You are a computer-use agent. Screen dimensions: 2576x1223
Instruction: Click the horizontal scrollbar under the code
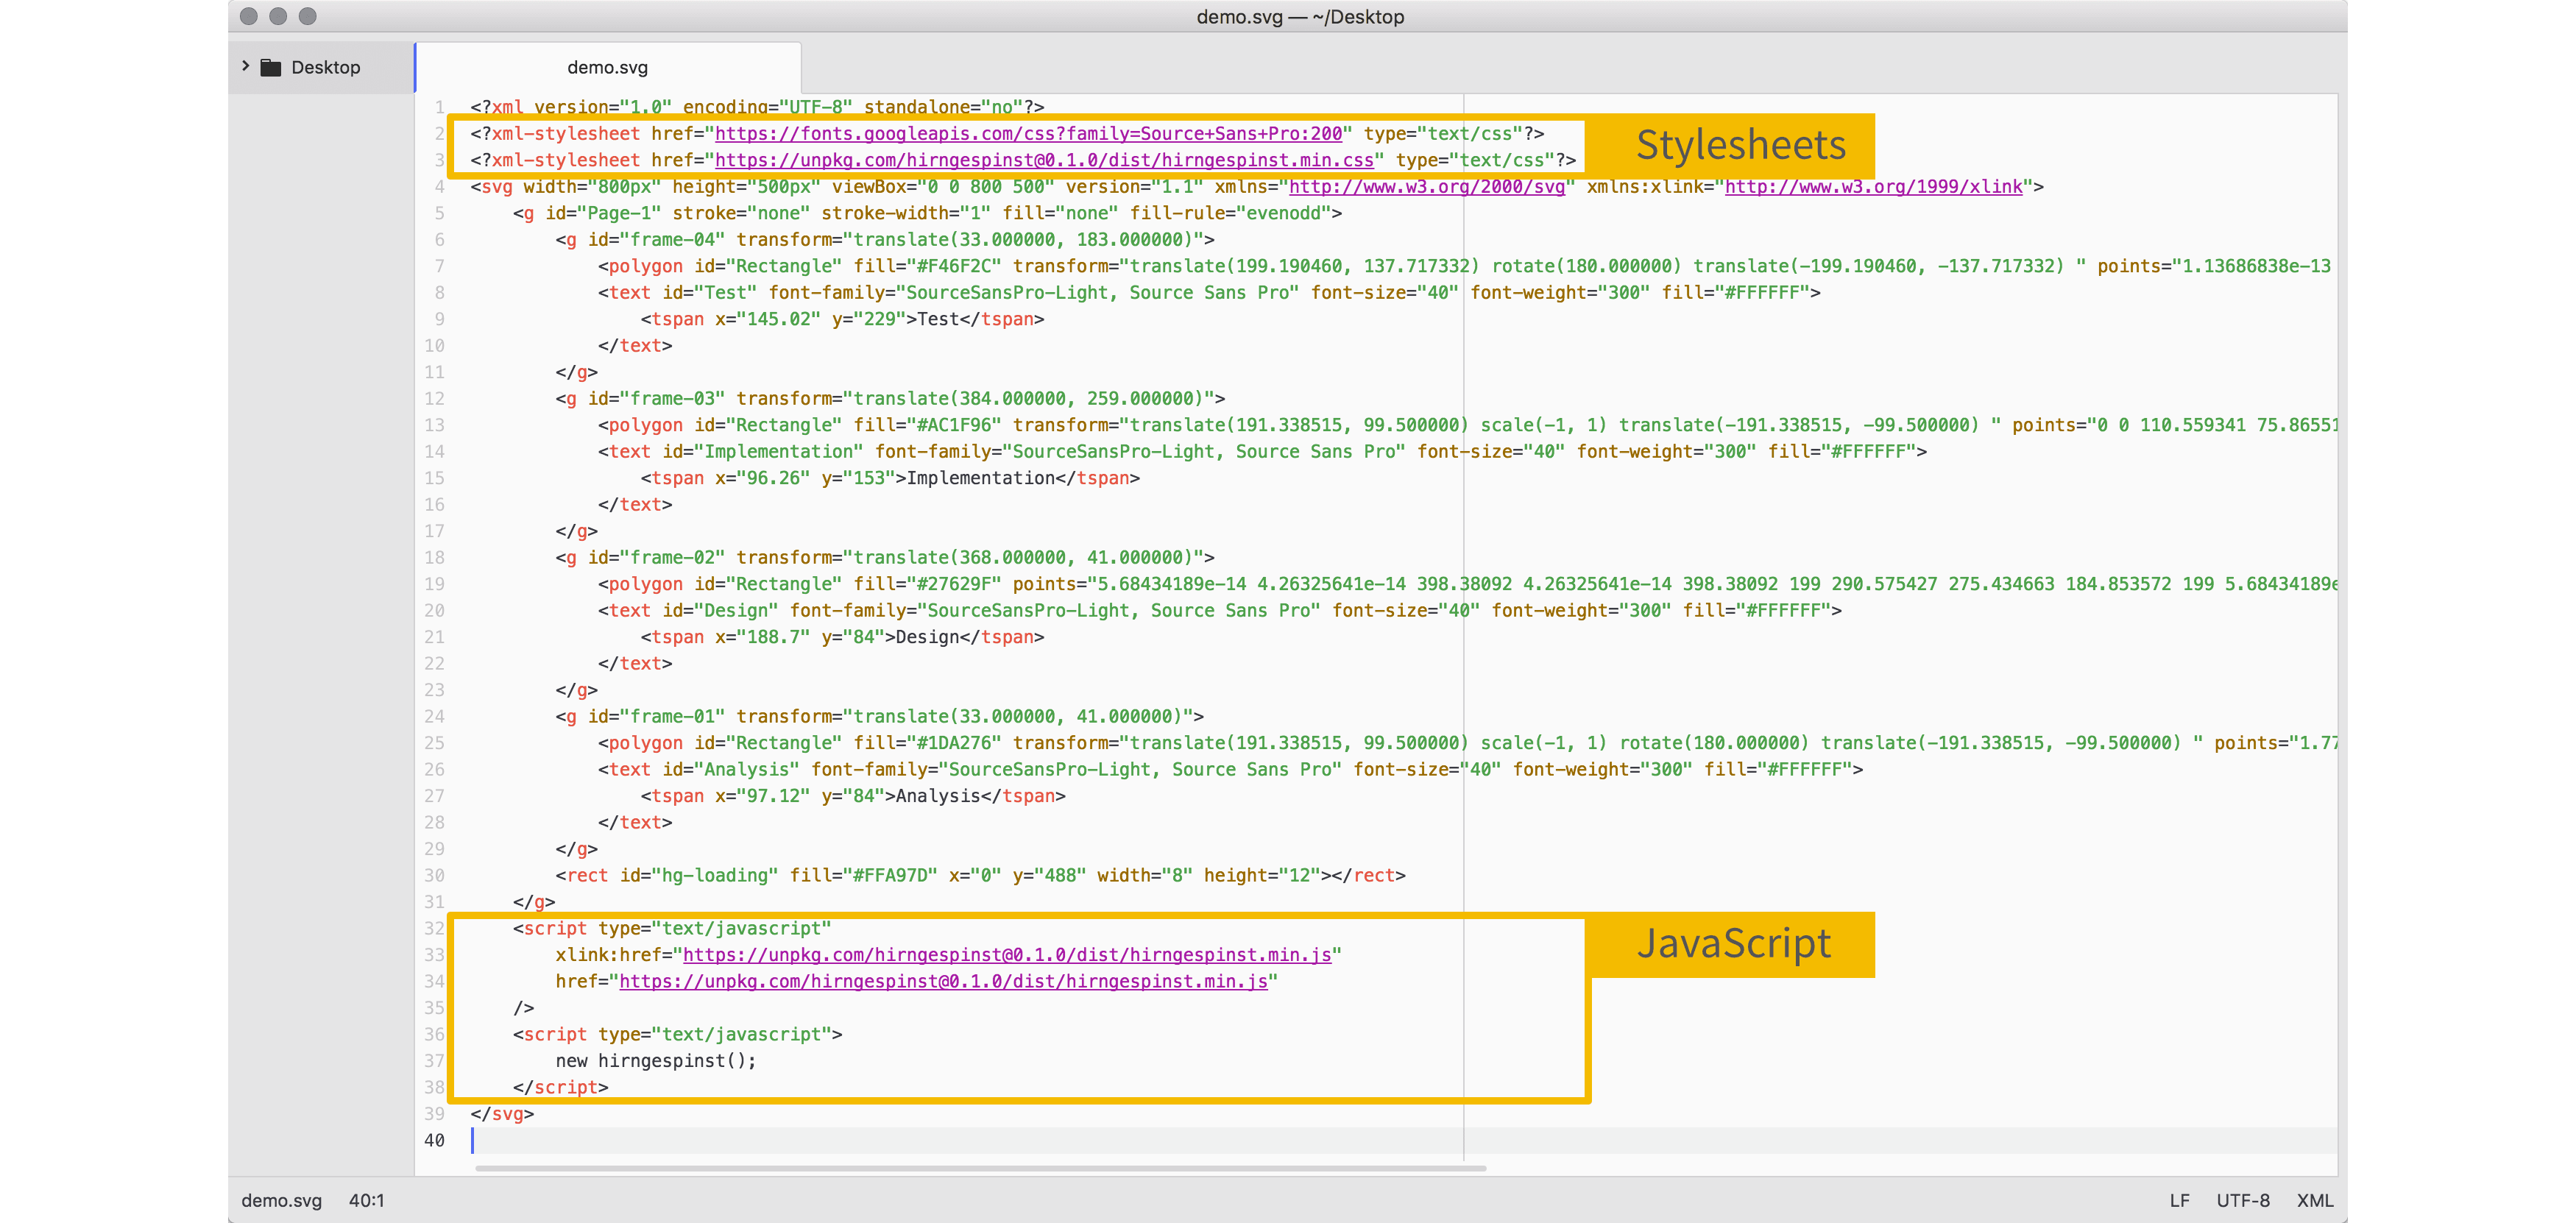coord(980,1168)
